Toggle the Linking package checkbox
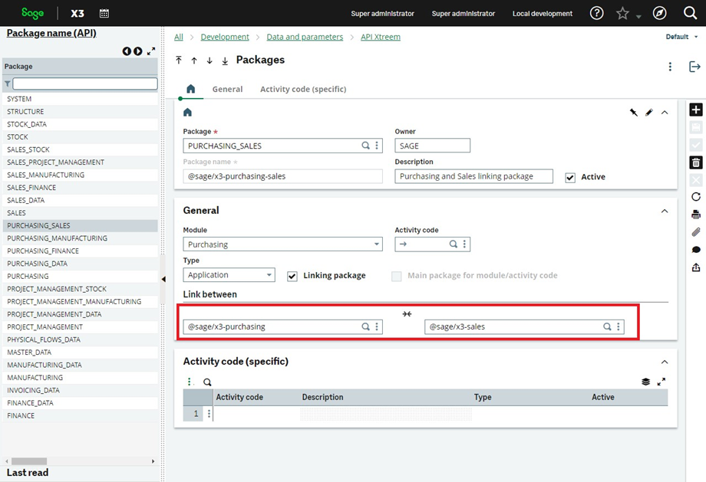Screen dimensions: 706x482 click(292, 276)
